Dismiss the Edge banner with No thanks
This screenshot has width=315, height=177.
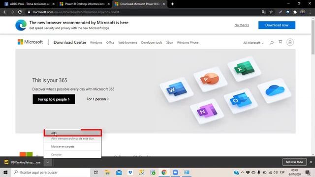point(242,25)
